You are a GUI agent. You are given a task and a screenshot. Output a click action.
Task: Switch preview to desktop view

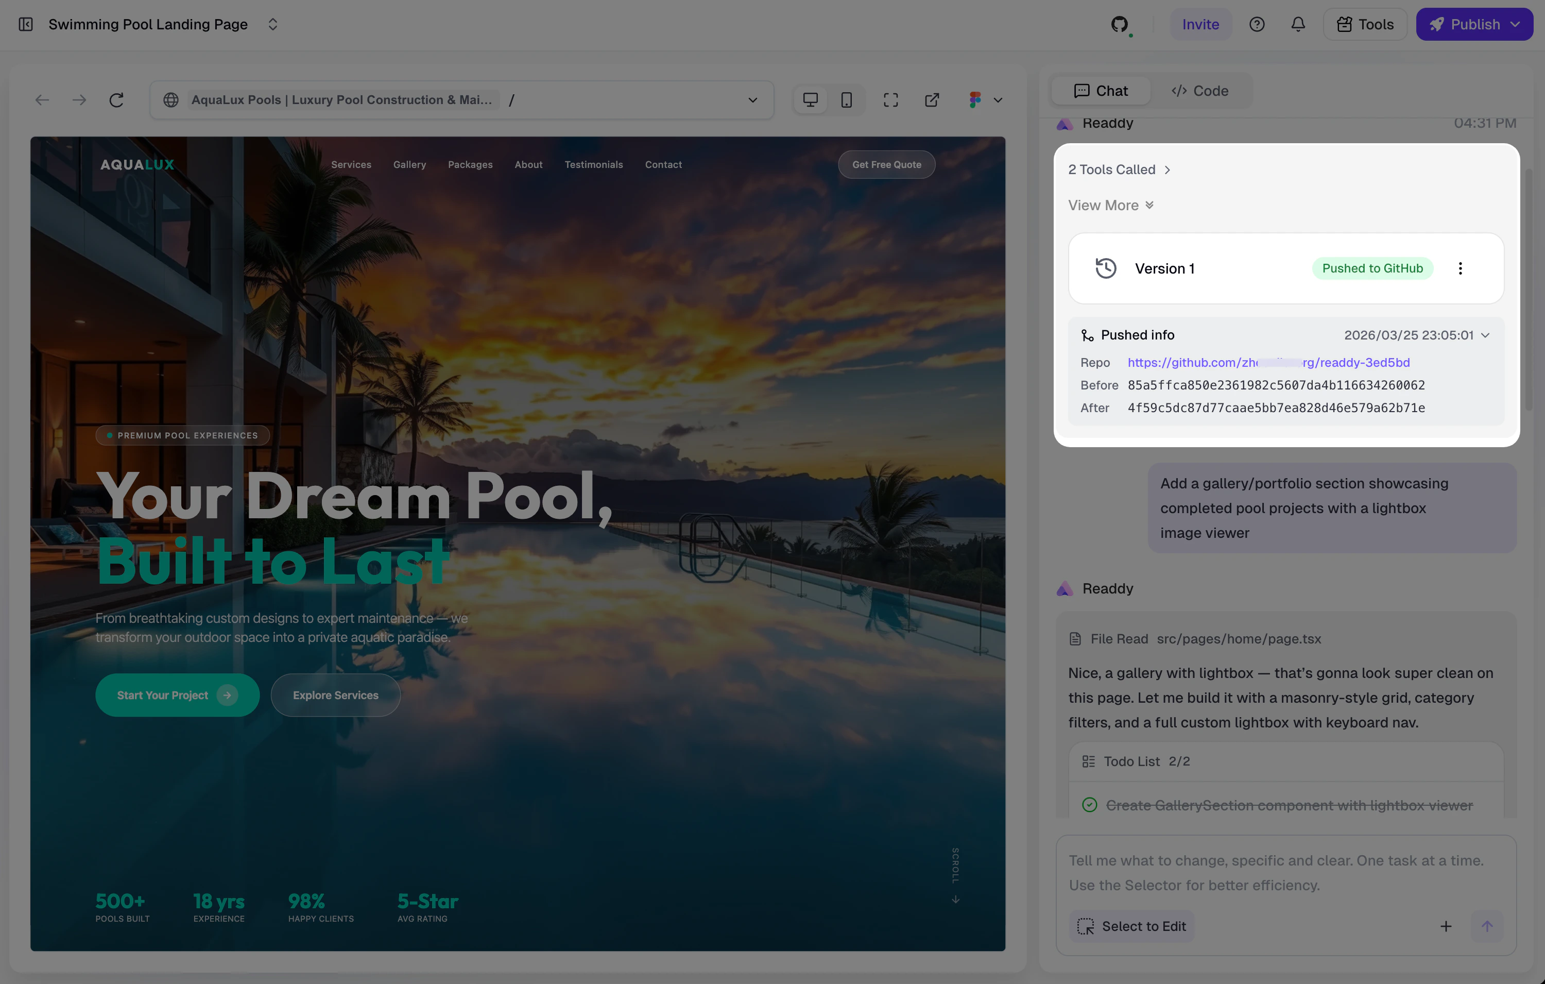click(810, 99)
